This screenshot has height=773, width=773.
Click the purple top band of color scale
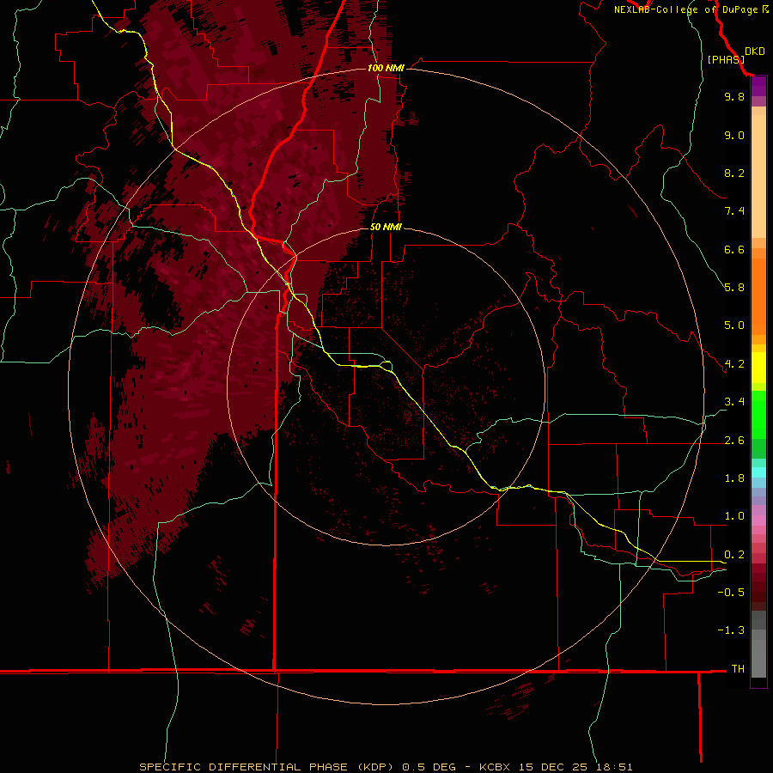[x=758, y=86]
